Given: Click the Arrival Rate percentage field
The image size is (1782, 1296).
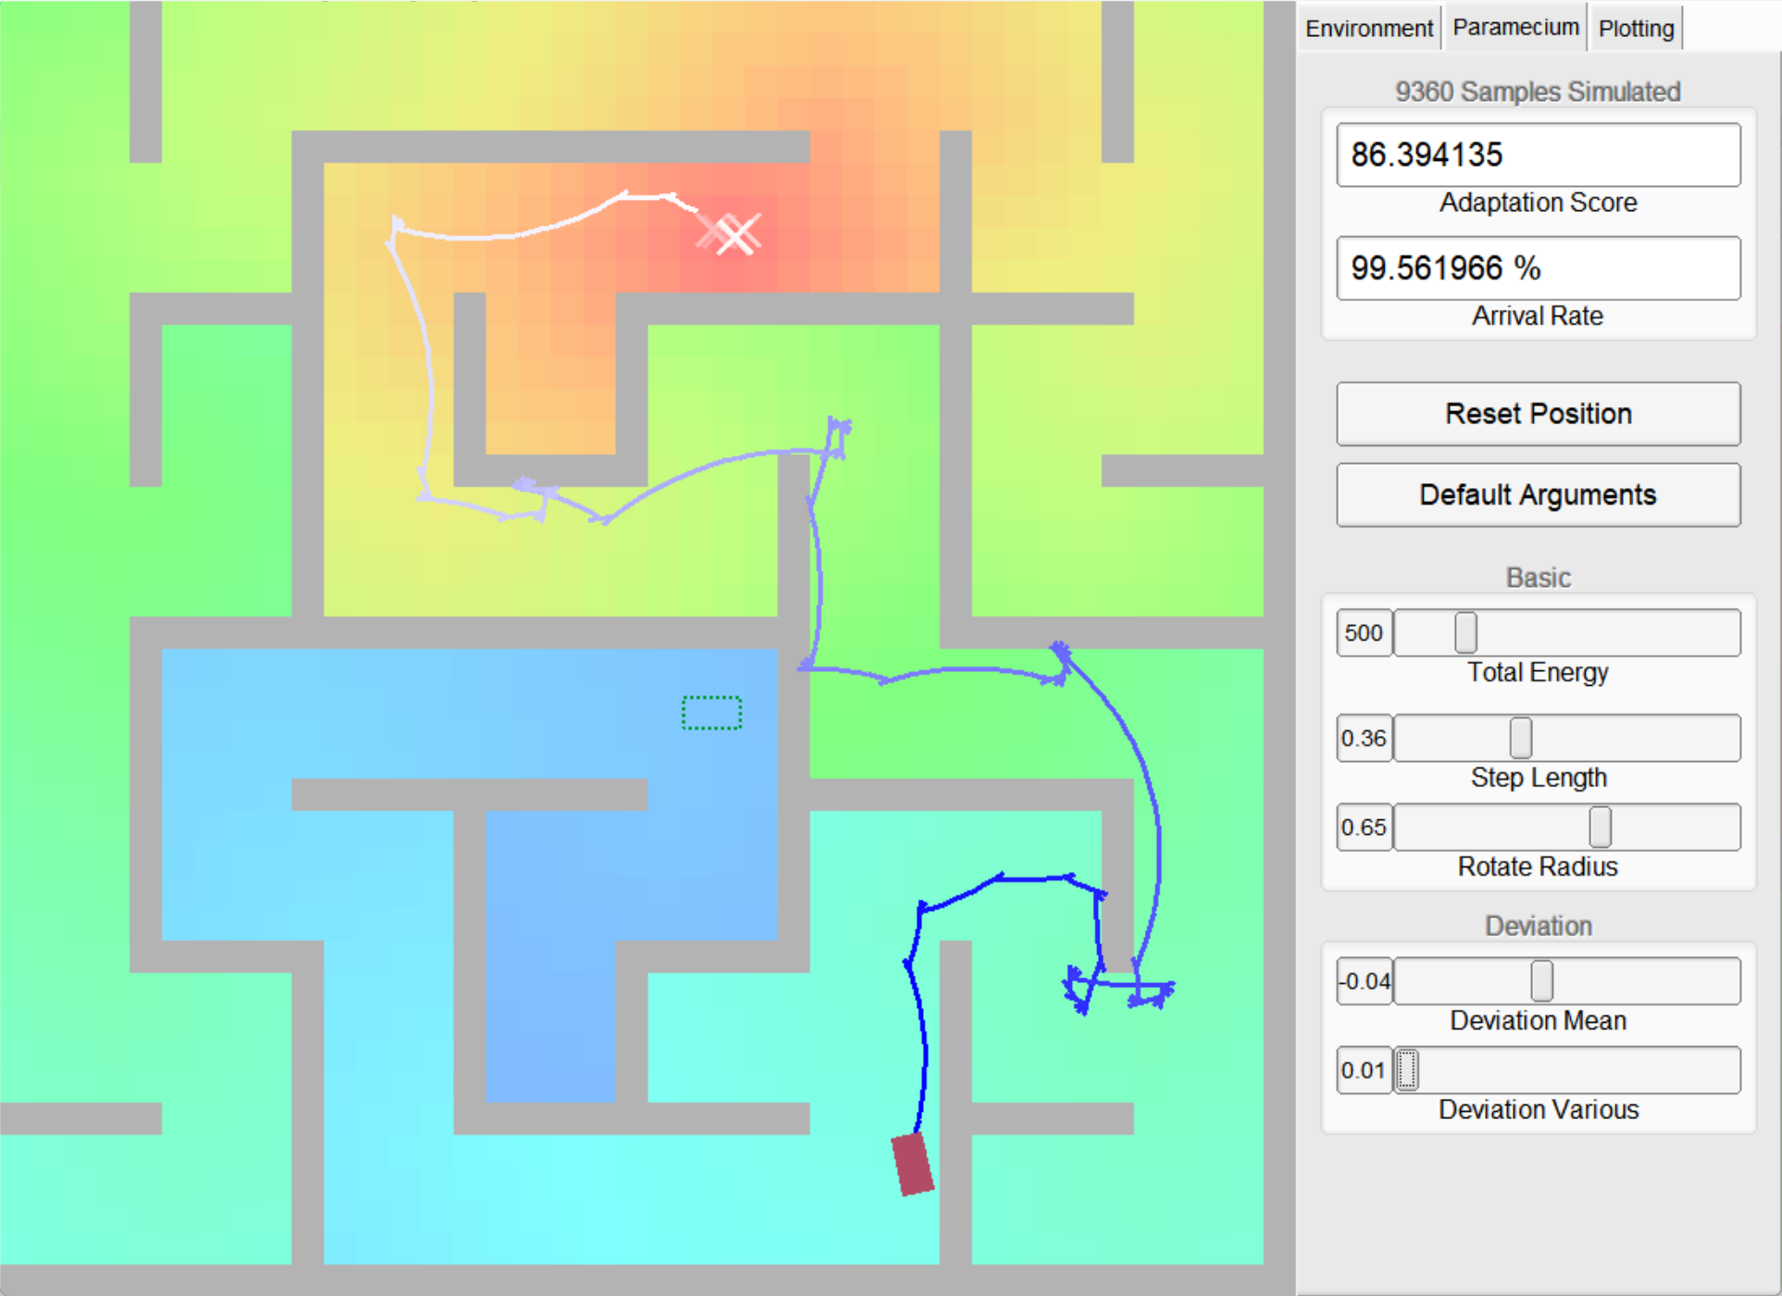Looking at the screenshot, I should tap(1537, 268).
